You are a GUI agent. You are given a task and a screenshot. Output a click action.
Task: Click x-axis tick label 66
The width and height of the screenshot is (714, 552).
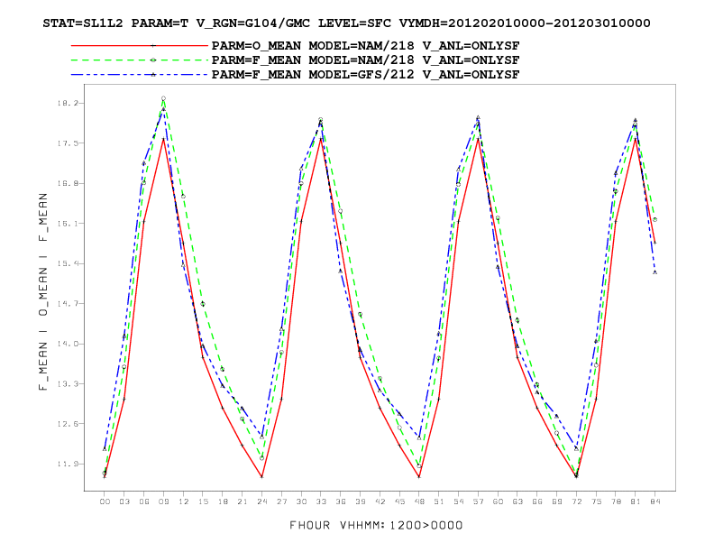pyautogui.click(x=537, y=501)
